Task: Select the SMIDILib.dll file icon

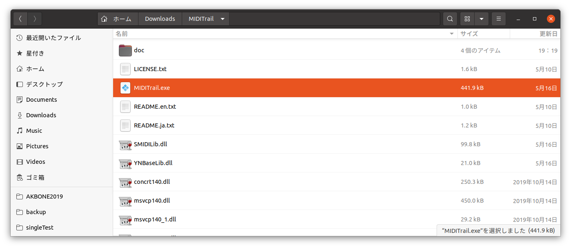Action: pos(125,144)
